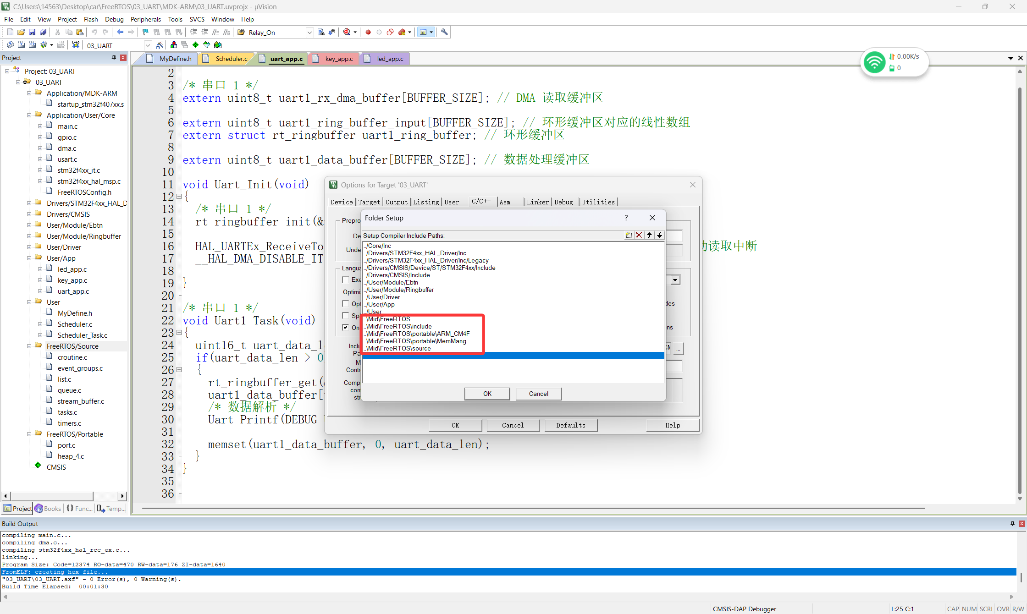1027x614 pixels.
Task: Click the New include path icon
Action: click(x=629, y=235)
